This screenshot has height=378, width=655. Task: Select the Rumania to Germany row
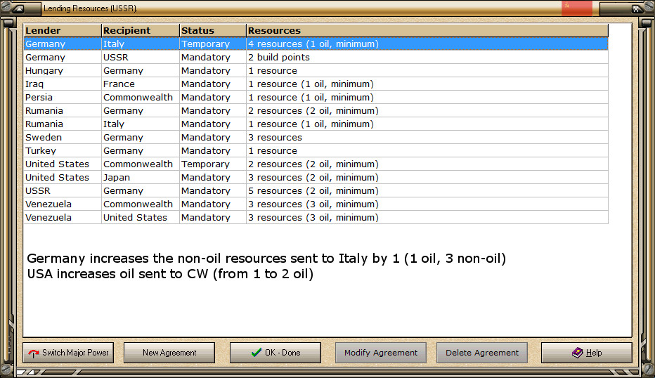pos(316,111)
